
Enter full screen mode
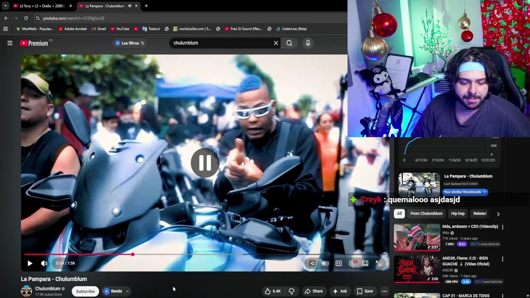point(378,263)
